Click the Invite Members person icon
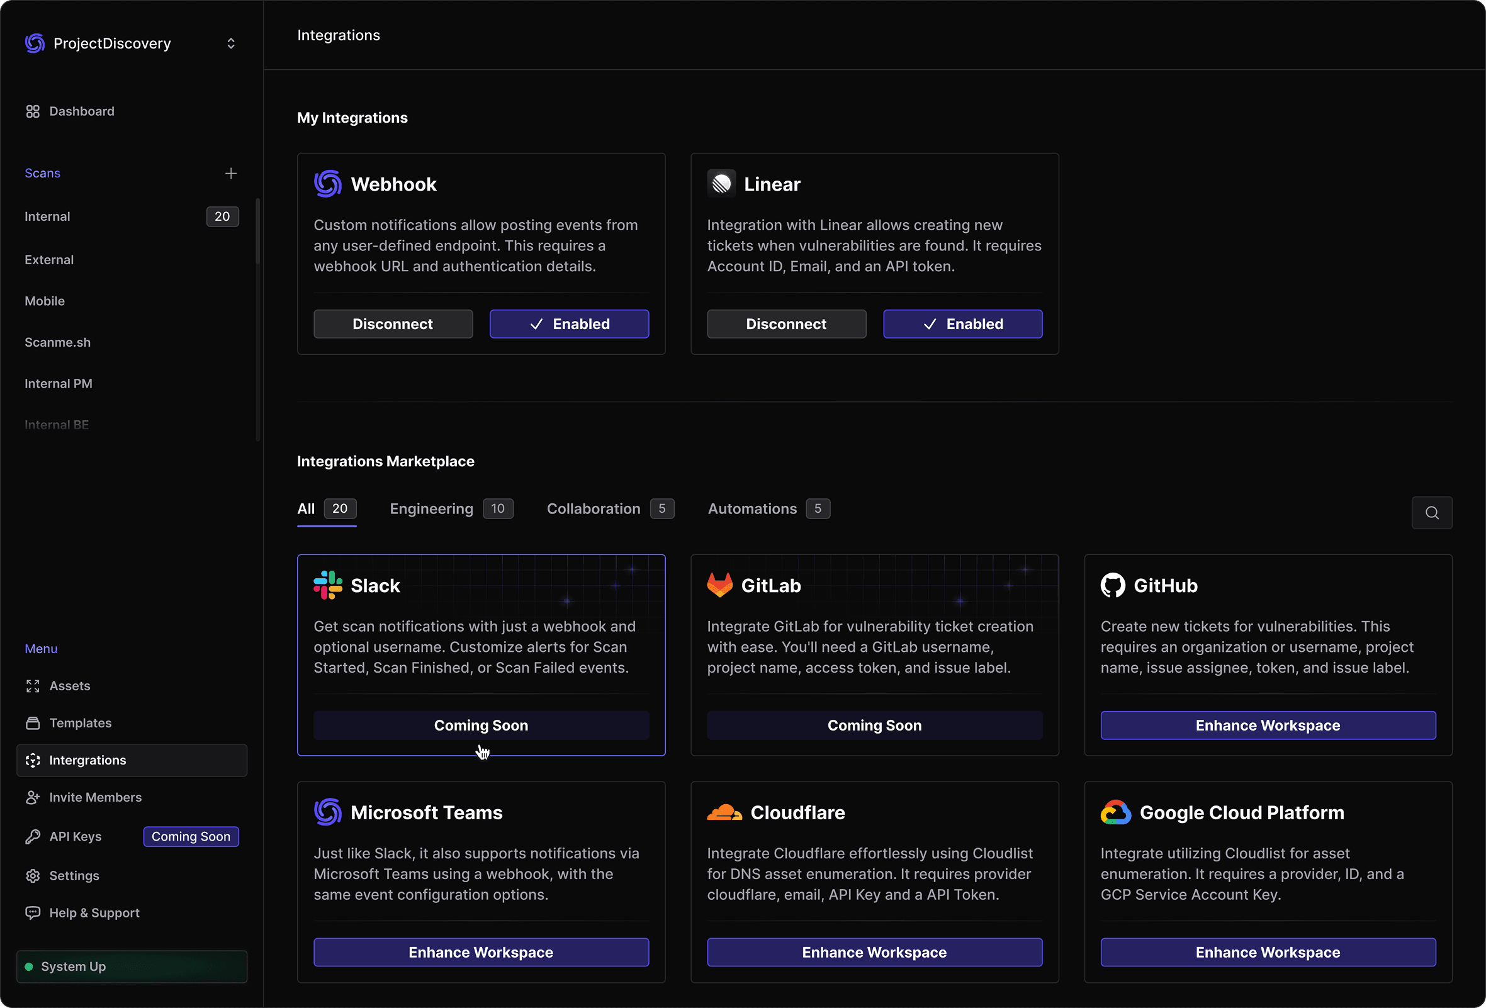 click(x=33, y=797)
